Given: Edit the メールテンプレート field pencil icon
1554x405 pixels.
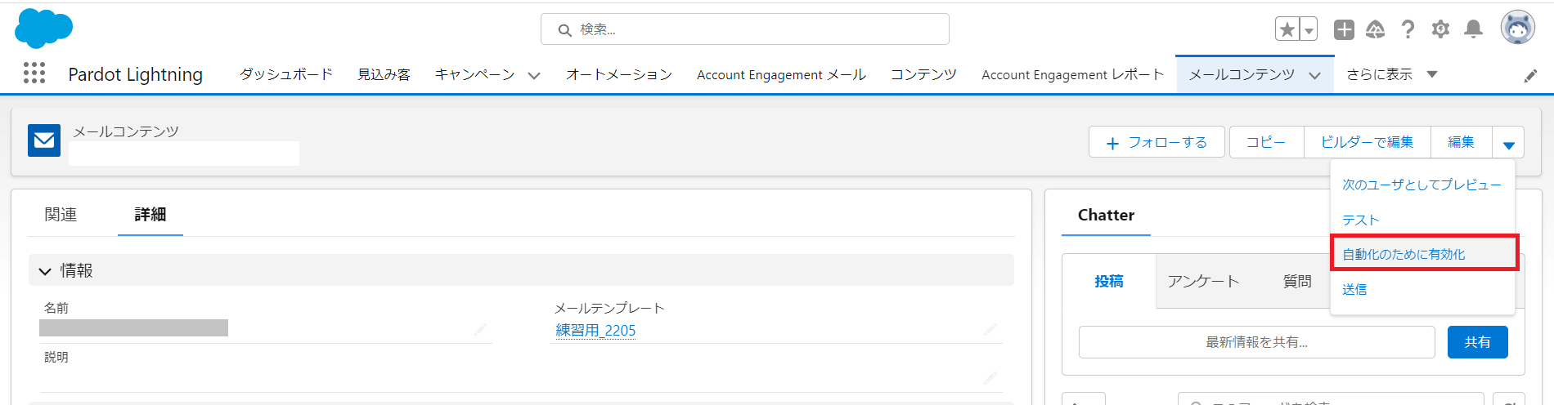Looking at the screenshot, I should coord(990,328).
